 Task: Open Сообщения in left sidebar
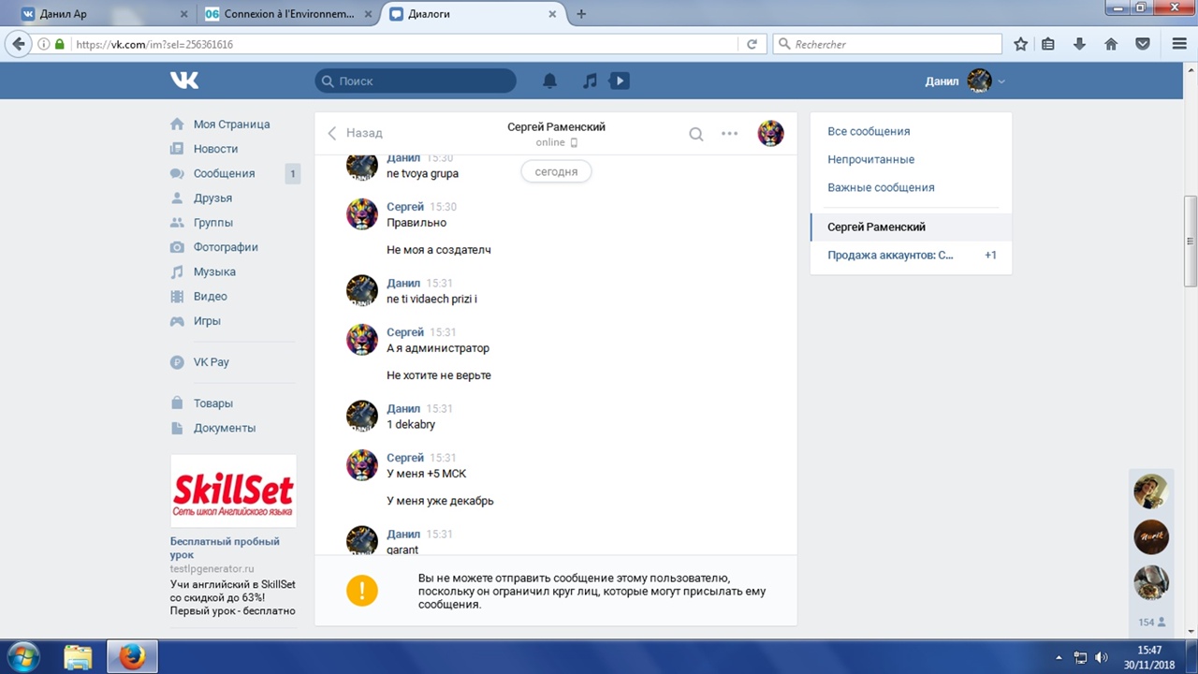point(224,173)
